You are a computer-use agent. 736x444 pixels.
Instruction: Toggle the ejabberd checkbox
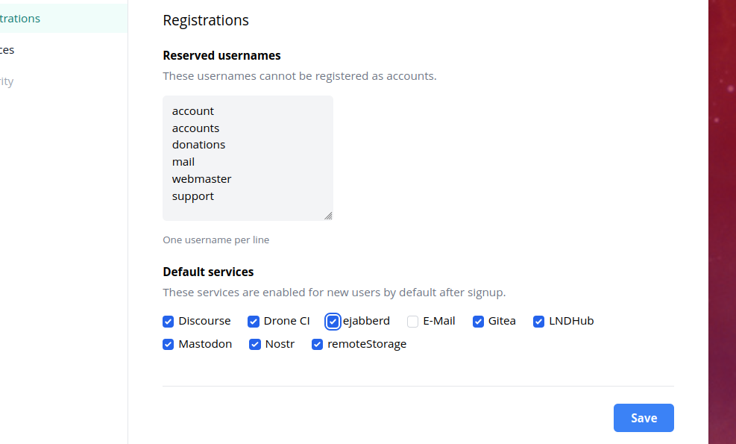click(x=333, y=322)
